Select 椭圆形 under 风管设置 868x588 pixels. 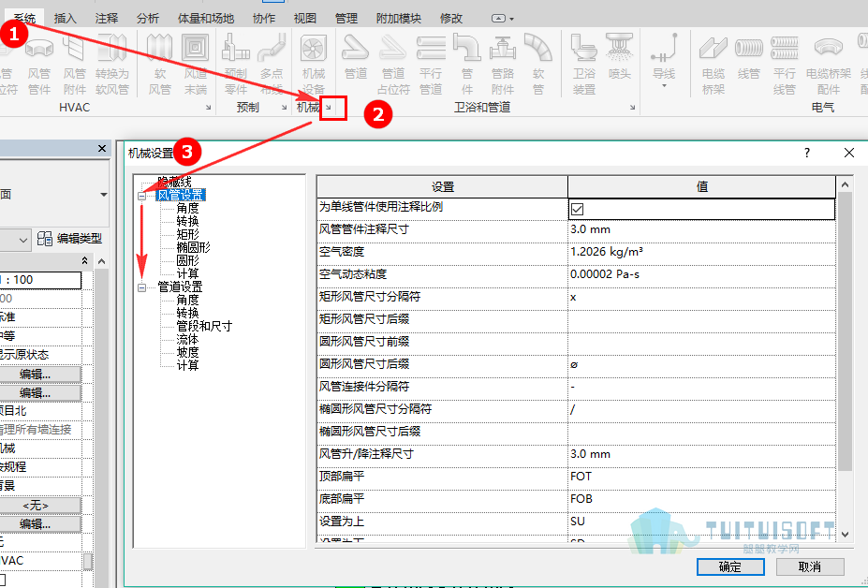coord(193,247)
